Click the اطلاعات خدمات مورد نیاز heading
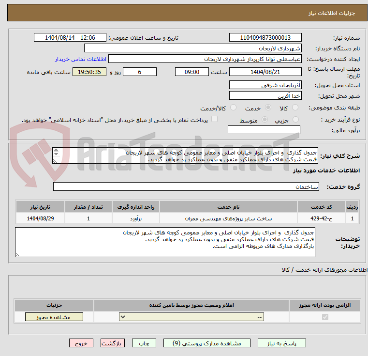 coord(326,170)
